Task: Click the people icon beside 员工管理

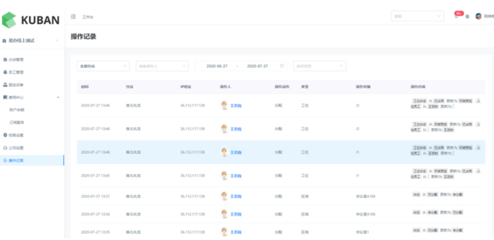Action: click(5, 72)
